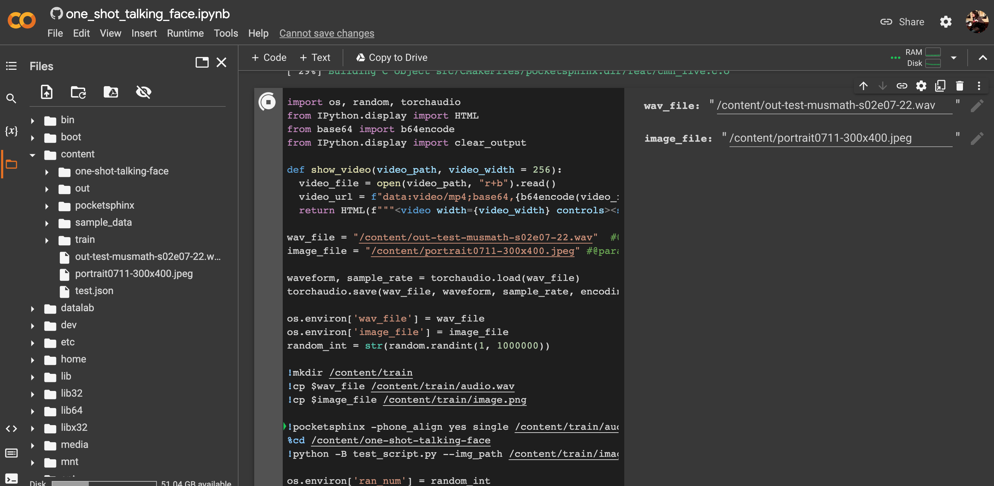
Task: Click the Upload to session storage icon
Action: 47,92
